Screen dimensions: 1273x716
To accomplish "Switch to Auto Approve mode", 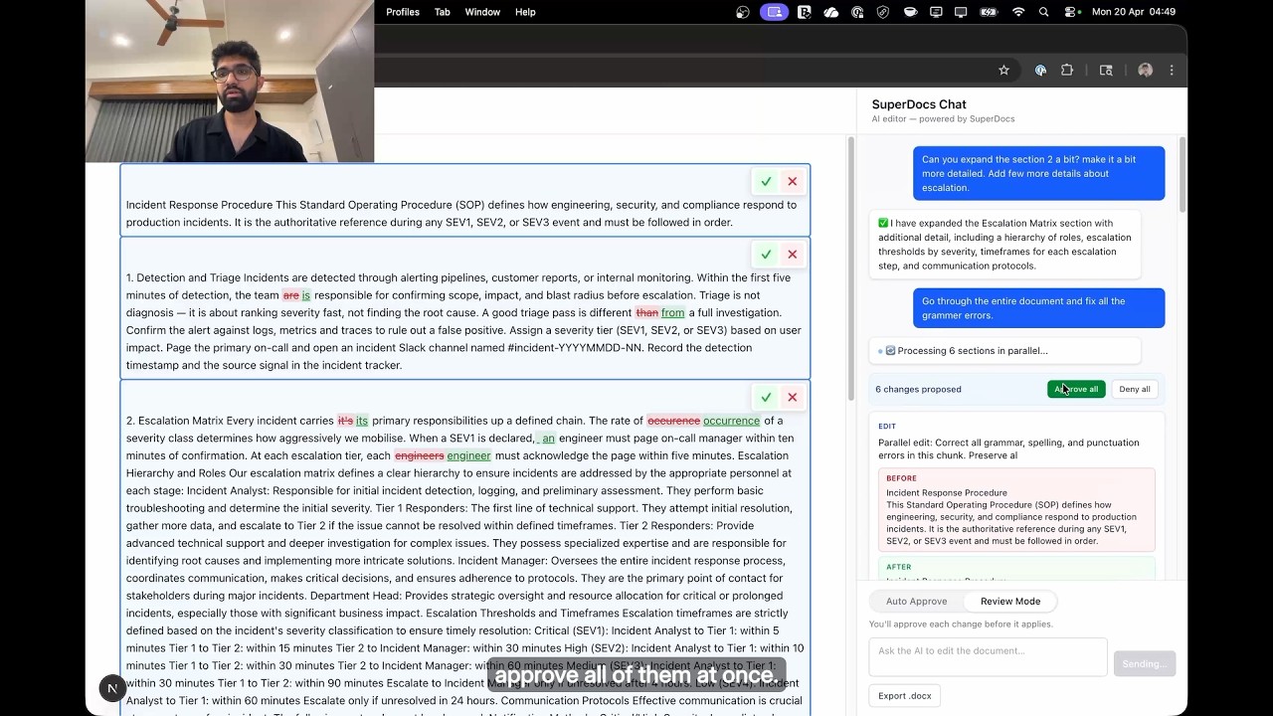I will [916, 602].
